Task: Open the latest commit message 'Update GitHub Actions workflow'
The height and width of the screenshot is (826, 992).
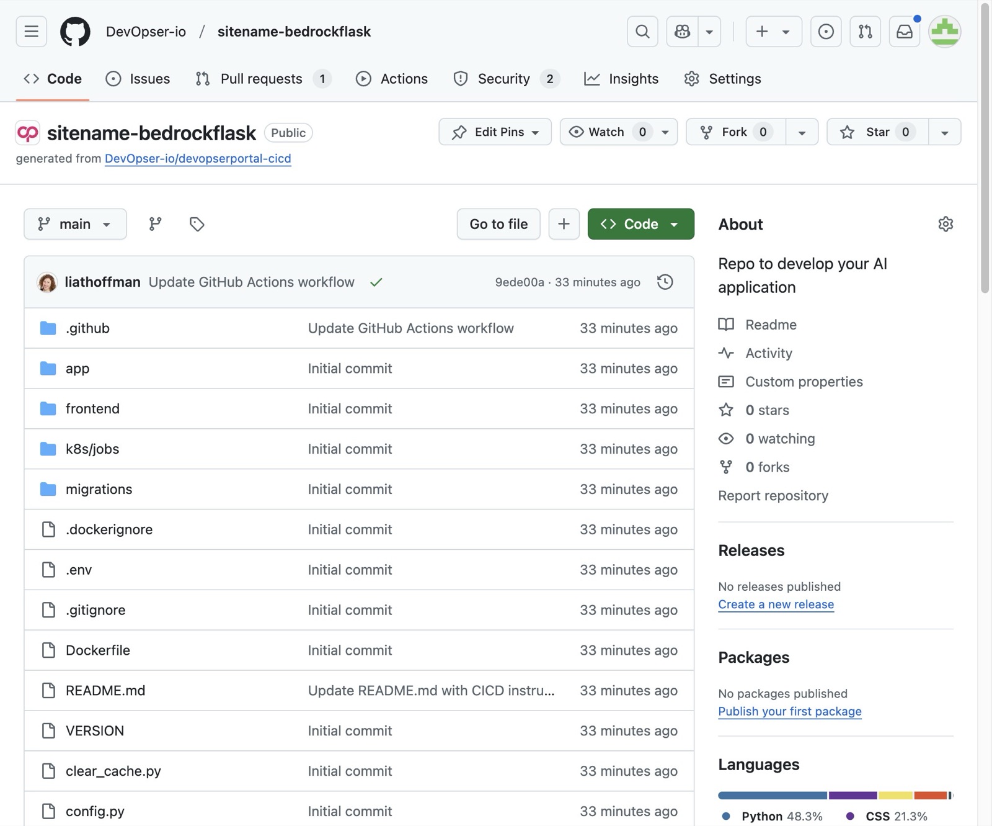Action: [252, 282]
